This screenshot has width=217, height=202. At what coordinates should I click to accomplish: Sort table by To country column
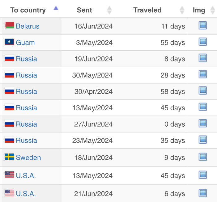pyautogui.click(x=28, y=10)
